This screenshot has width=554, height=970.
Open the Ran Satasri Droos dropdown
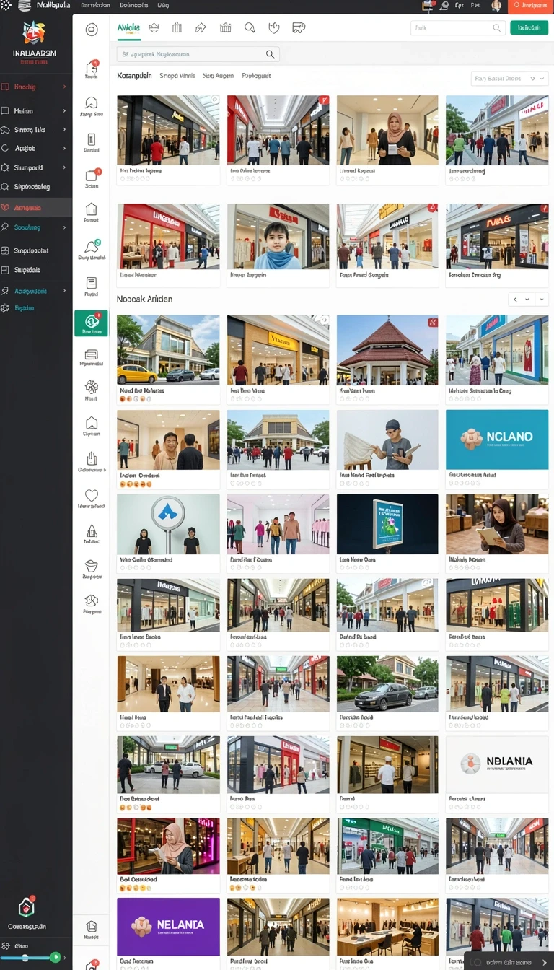(x=509, y=79)
